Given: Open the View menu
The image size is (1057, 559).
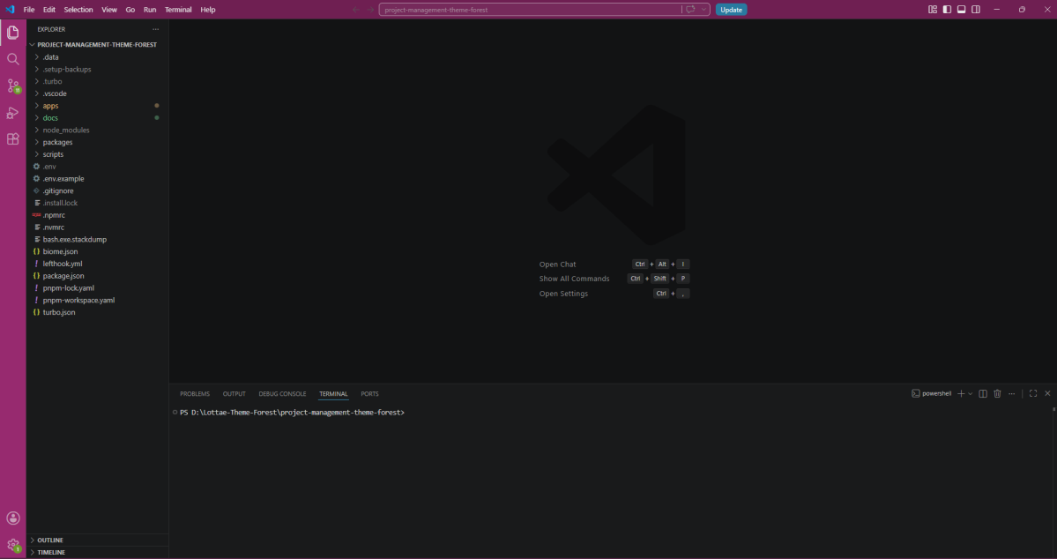Looking at the screenshot, I should click(x=109, y=10).
